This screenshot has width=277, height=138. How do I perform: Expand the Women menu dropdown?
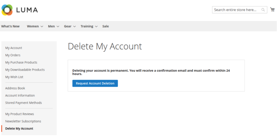[35, 26]
